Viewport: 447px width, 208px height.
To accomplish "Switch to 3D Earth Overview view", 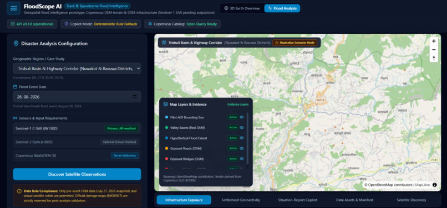I will (x=242, y=8).
